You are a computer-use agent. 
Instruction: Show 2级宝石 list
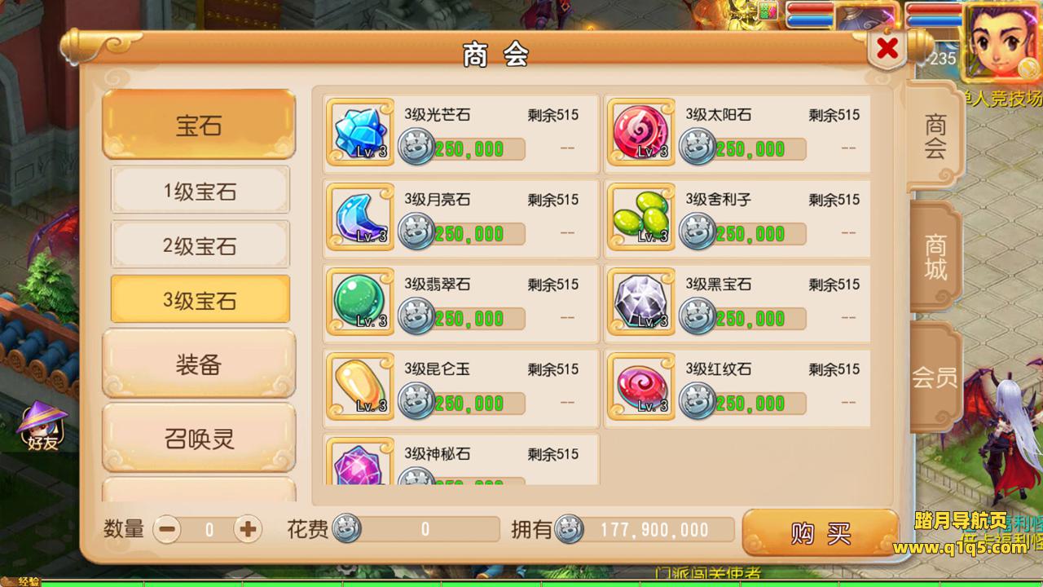(200, 245)
